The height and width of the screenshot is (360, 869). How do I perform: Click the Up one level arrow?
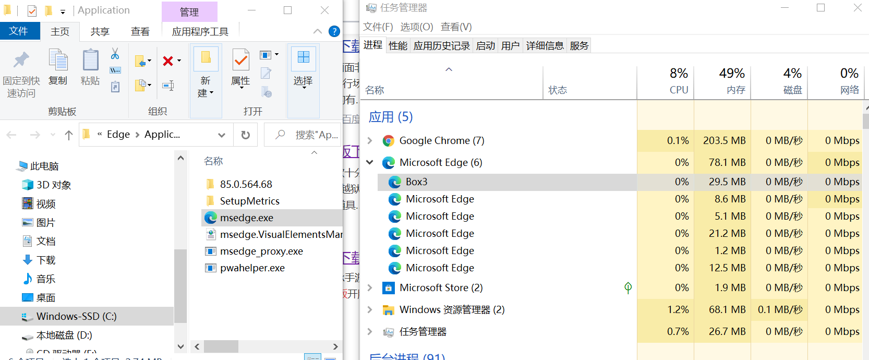click(x=68, y=135)
